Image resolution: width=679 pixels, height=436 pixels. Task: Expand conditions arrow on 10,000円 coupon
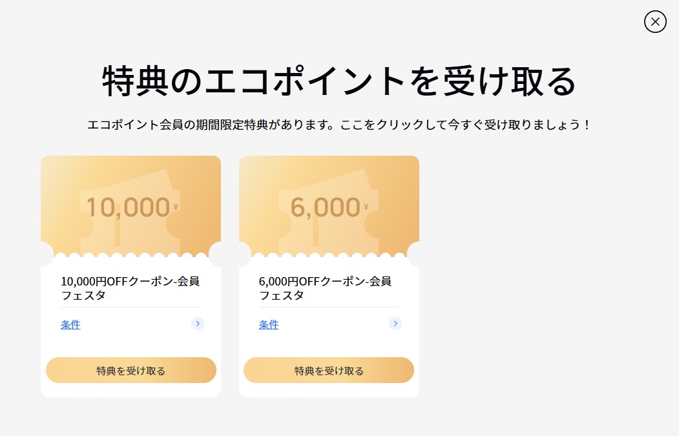[198, 324]
